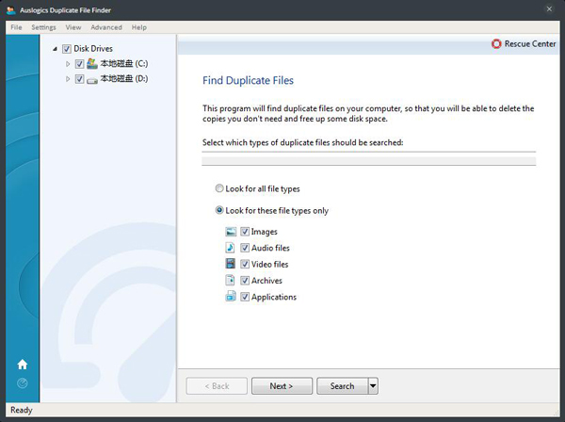Uncheck the Applications checkbox
The height and width of the screenshot is (422, 565).
coord(245,297)
